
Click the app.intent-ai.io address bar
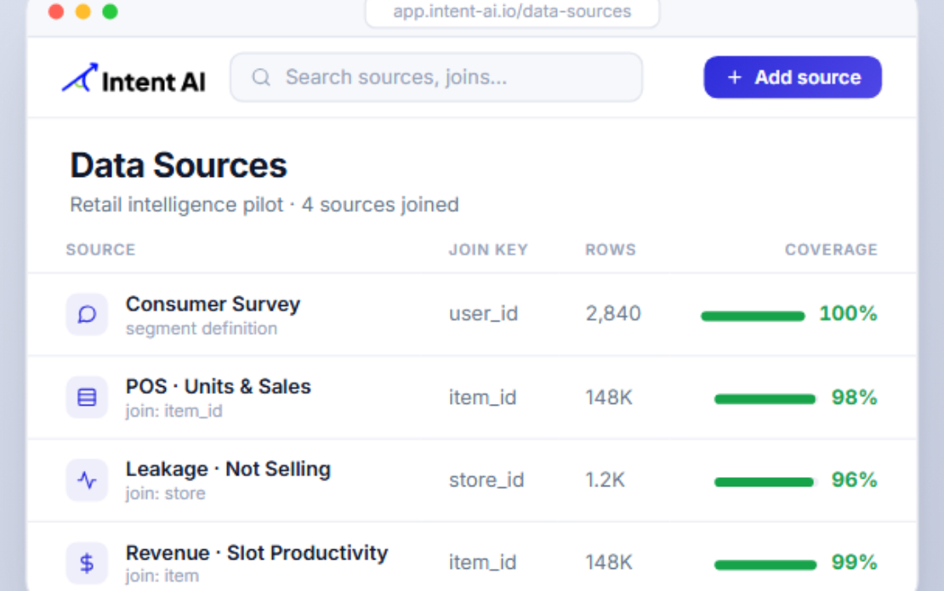(512, 12)
